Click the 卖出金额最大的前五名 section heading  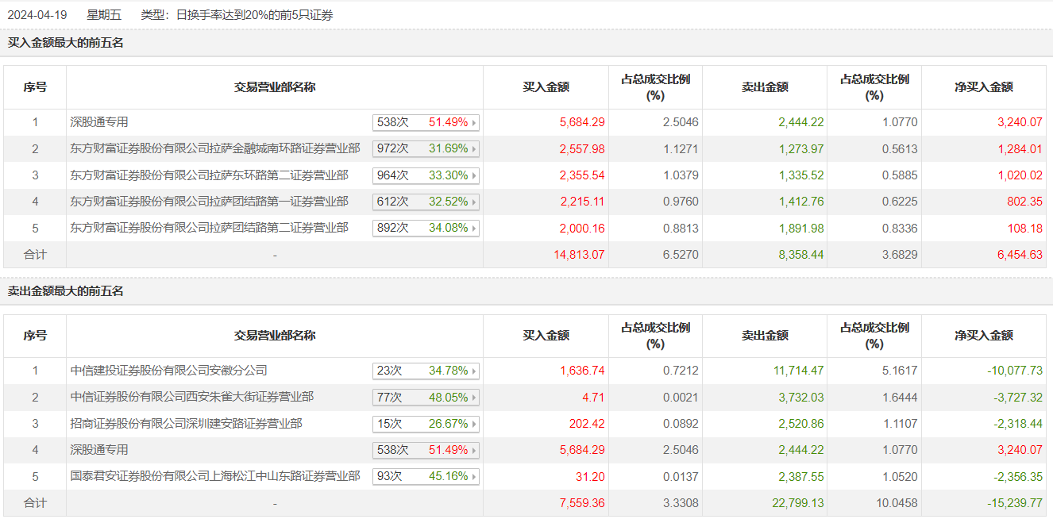click(x=66, y=291)
